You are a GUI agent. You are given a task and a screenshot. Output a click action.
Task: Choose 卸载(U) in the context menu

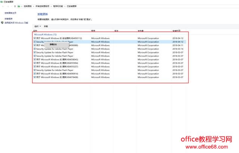pos(56,44)
